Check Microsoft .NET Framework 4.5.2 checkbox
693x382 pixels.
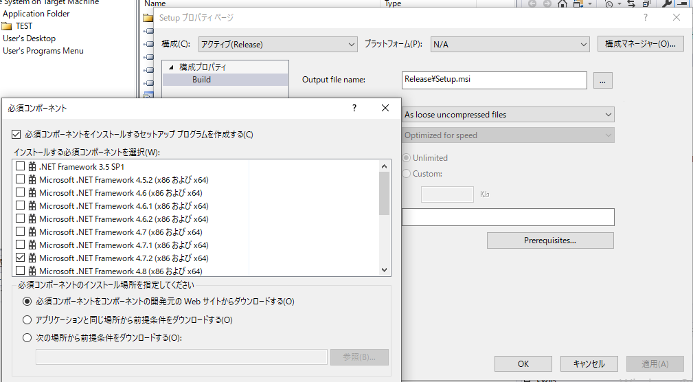(20, 179)
